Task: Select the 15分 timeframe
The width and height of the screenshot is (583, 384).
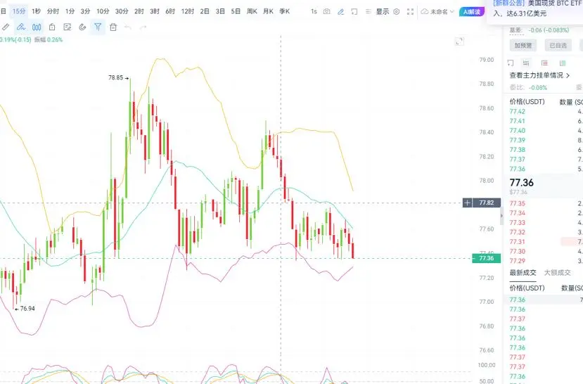Action: pos(19,11)
